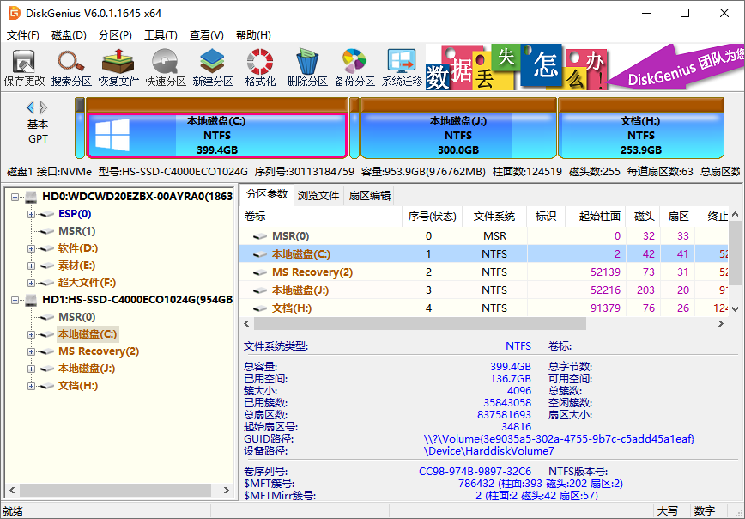Click the tree panel horizontal scrollbar thumb
This screenshot has width=745, height=519.
[116, 490]
